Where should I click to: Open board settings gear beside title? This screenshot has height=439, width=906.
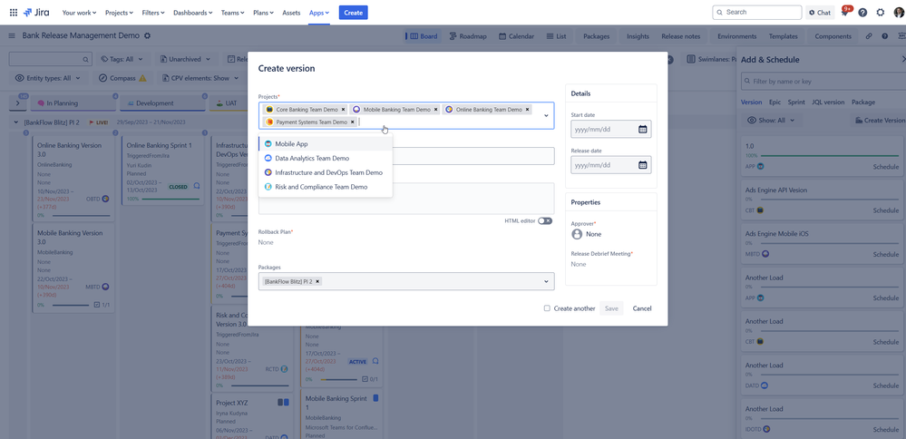coord(147,35)
